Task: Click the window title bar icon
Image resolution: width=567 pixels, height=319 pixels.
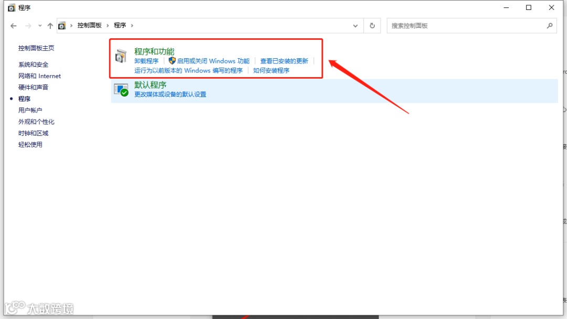Action: 12,7
